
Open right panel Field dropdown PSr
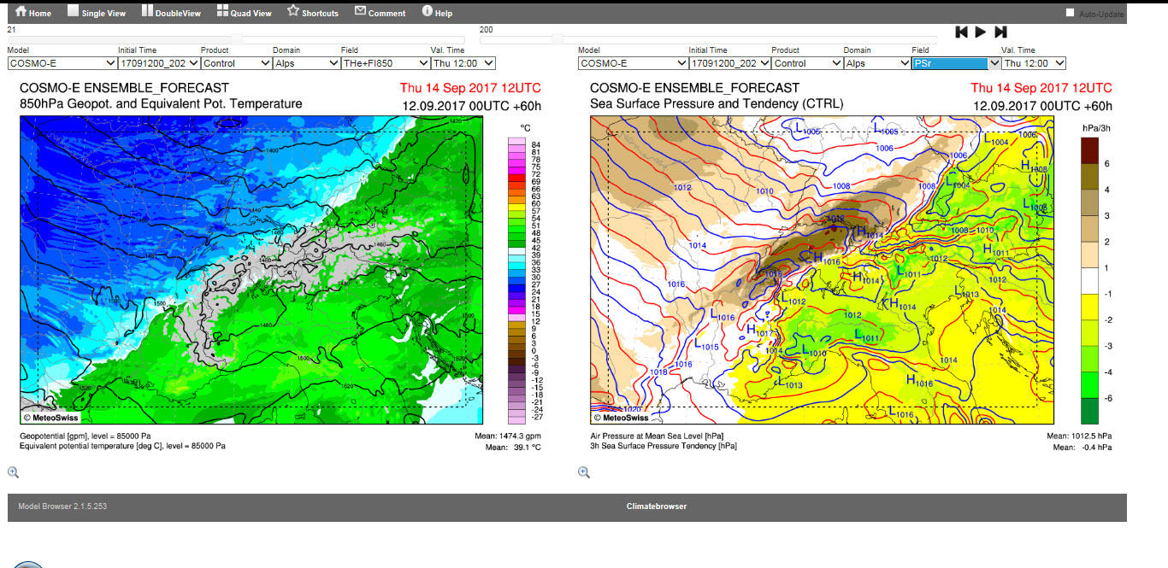[956, 63]
